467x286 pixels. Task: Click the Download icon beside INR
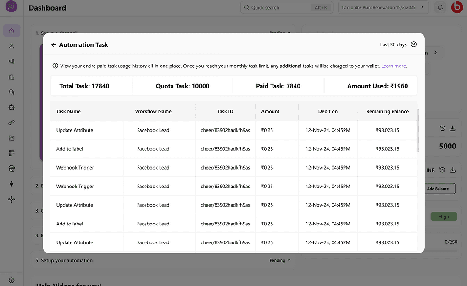coord(453,170)
